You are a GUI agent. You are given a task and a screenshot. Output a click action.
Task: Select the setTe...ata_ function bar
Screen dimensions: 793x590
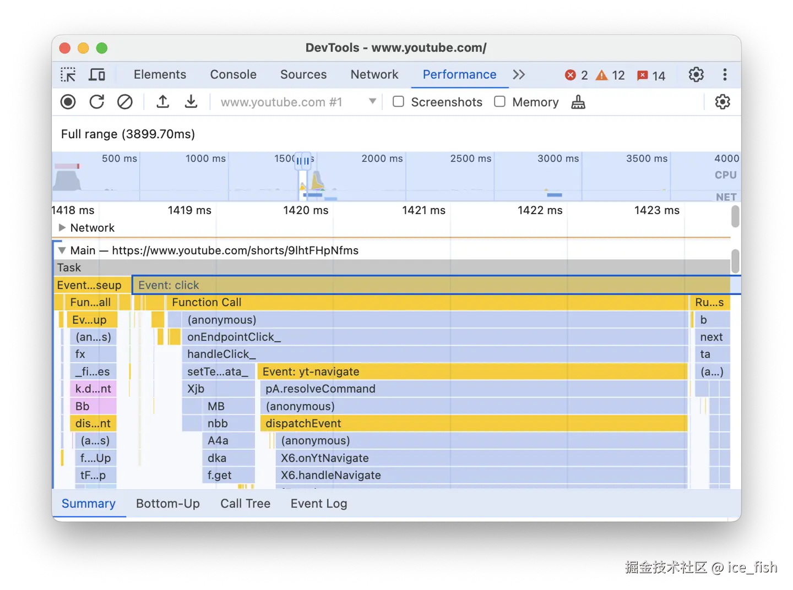point(218,372)
